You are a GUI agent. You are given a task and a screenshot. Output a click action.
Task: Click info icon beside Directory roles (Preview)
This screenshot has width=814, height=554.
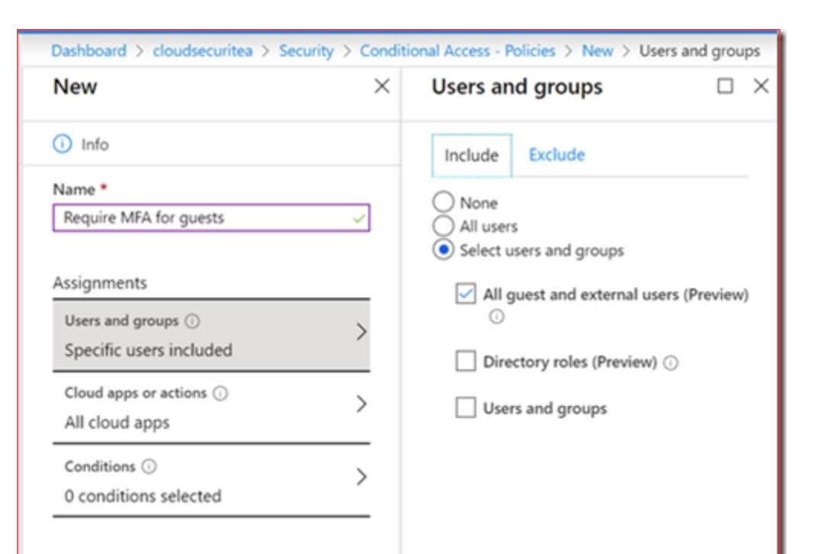pos(670,363)
